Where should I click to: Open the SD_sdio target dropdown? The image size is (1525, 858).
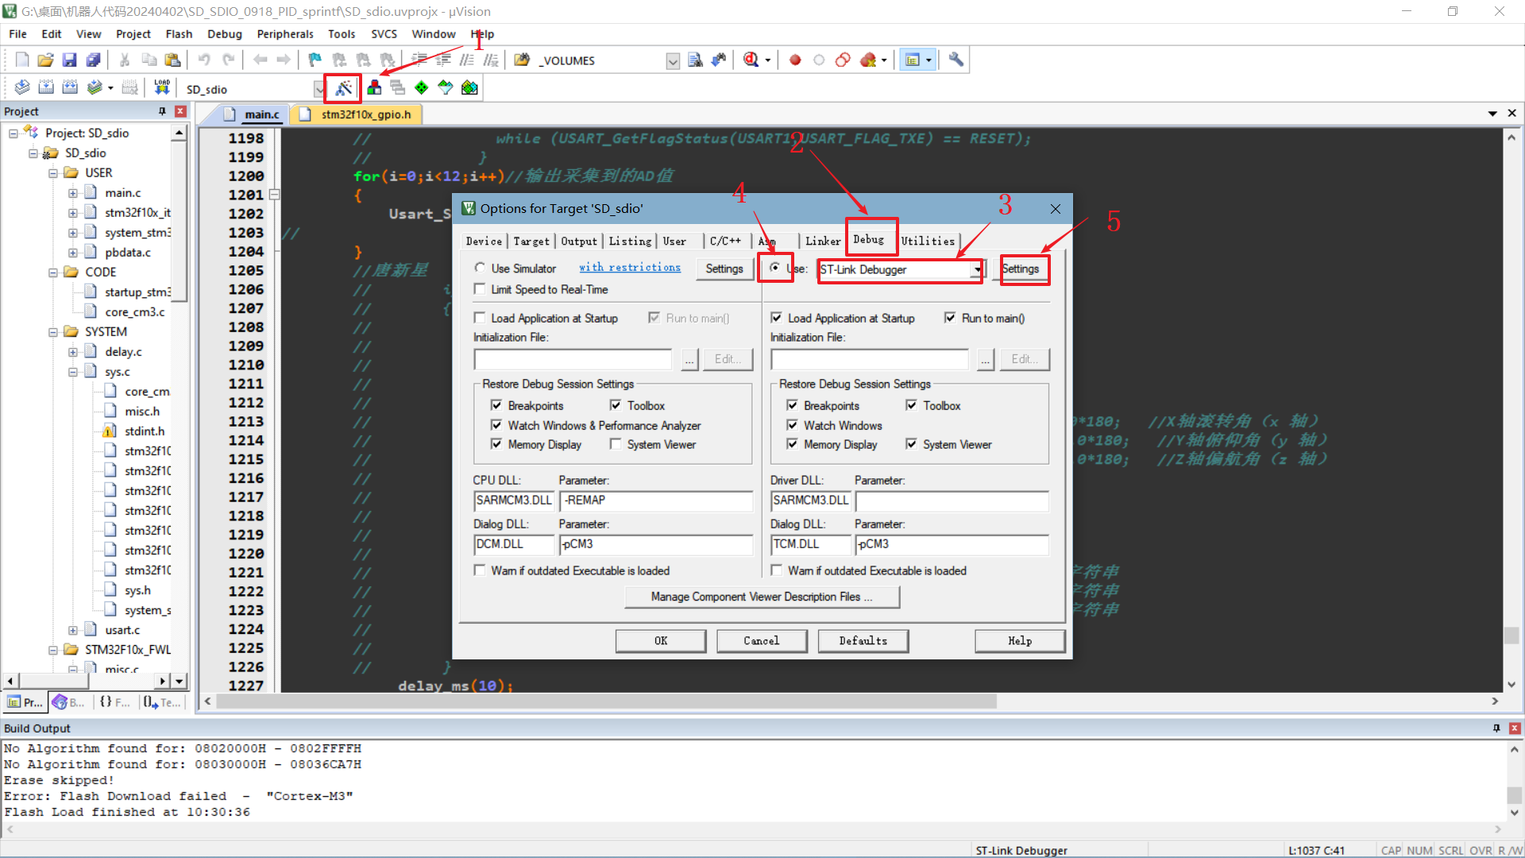(319, 89)
